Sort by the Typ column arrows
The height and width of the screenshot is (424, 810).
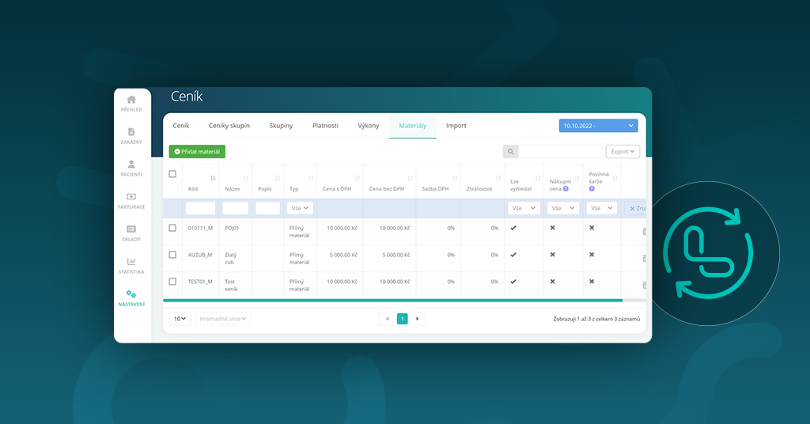click(x=311, y=178)
